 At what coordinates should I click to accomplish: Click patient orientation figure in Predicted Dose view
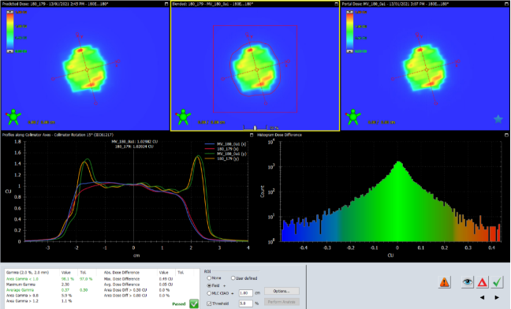(13, 117)
